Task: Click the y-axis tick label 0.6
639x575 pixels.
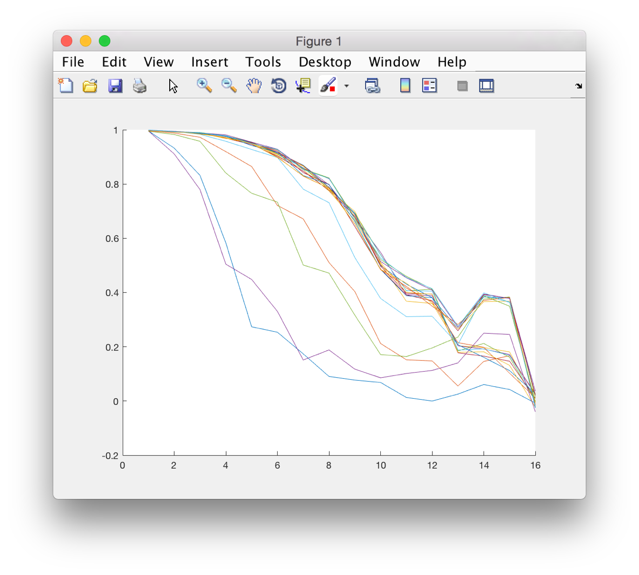Action: (112, 239)
